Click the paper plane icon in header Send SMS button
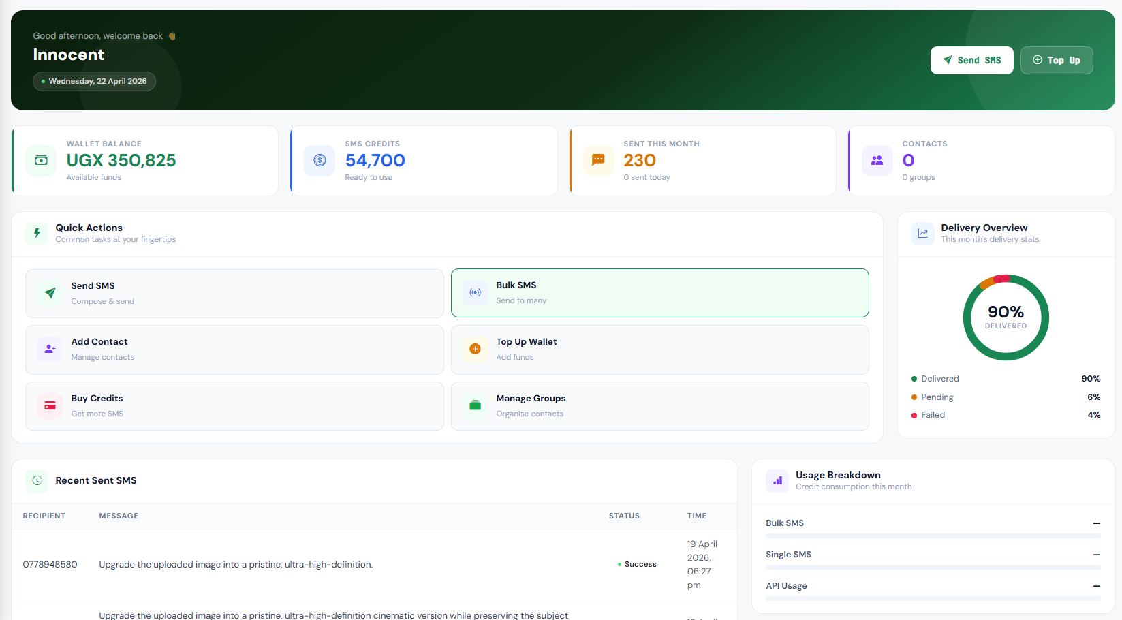 [948, 60]
